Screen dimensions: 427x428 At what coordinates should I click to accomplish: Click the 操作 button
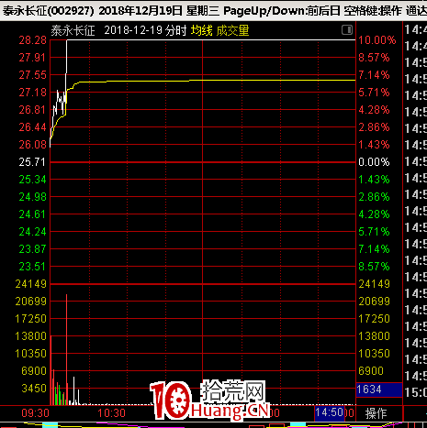click(x=376, y=413)
